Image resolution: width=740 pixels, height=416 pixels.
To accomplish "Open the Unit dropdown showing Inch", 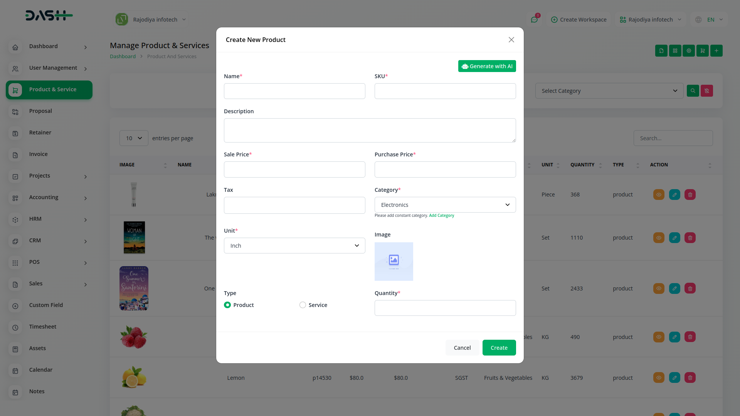I will [294, 246].
